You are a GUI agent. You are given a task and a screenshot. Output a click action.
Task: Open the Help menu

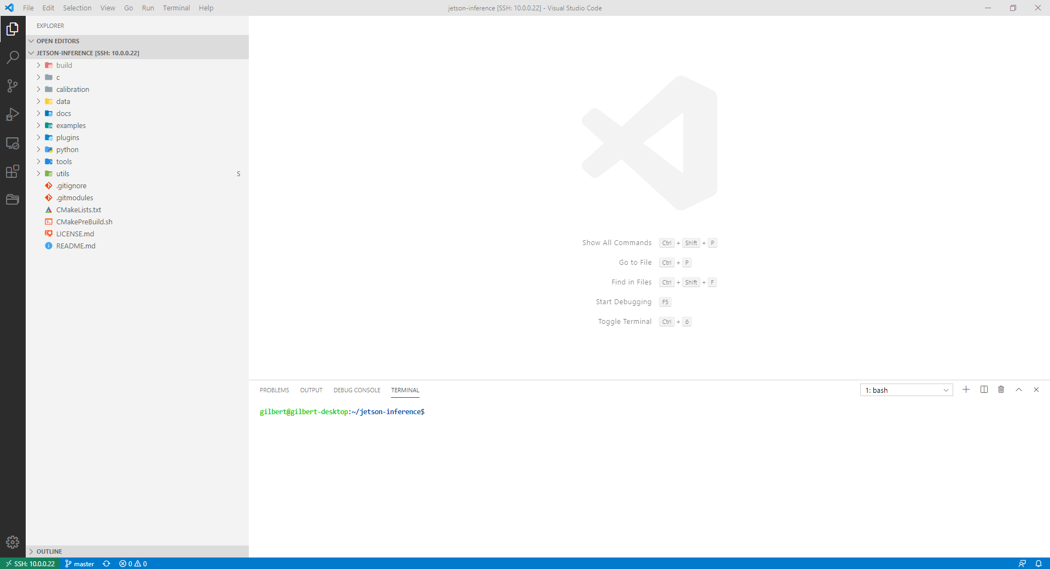206,8
